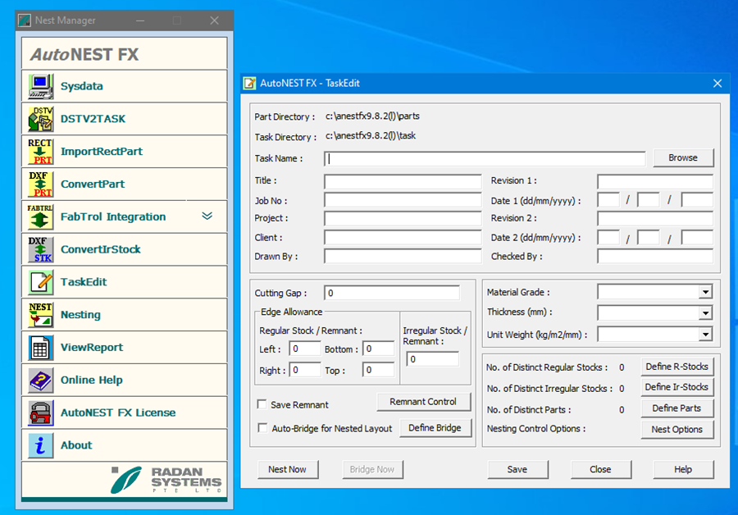
Task: Enable the Save Remnant checkbox
Action: [262, 404]
